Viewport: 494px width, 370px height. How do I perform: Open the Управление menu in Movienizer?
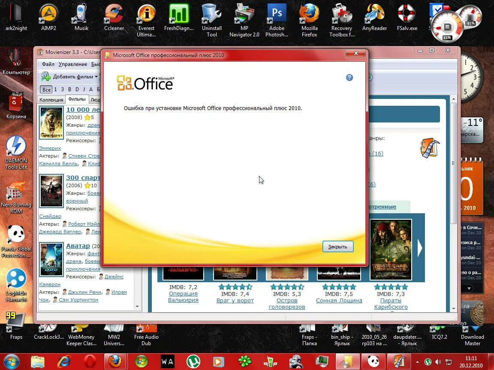tap(73, 64)
